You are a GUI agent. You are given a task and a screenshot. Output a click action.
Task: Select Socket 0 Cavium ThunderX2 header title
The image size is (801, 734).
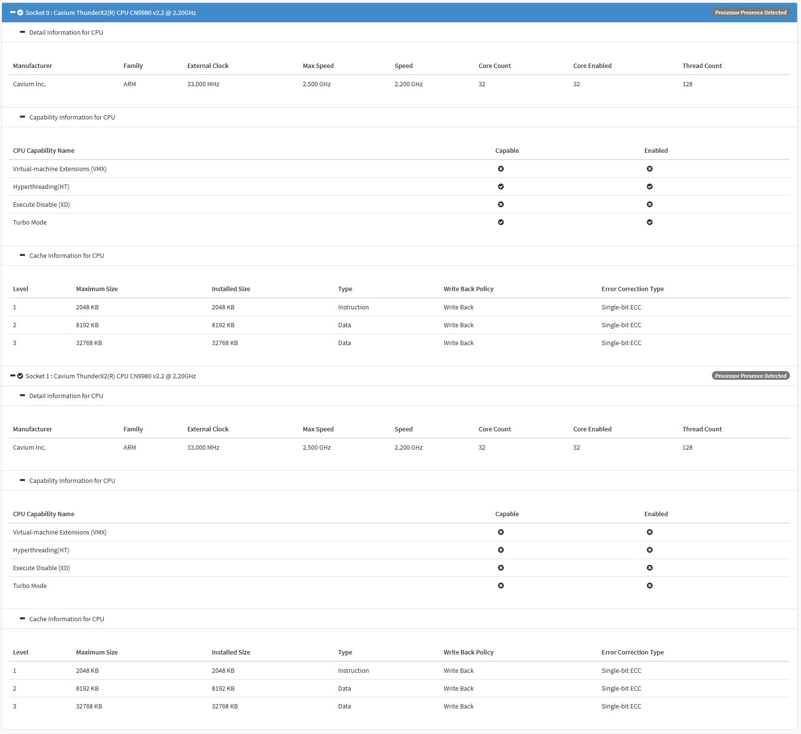[x=111, y=13]
